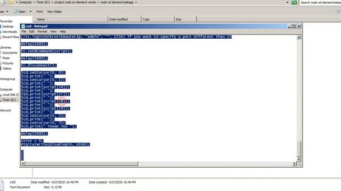Select Network in navigation pane

click(5, 110)
